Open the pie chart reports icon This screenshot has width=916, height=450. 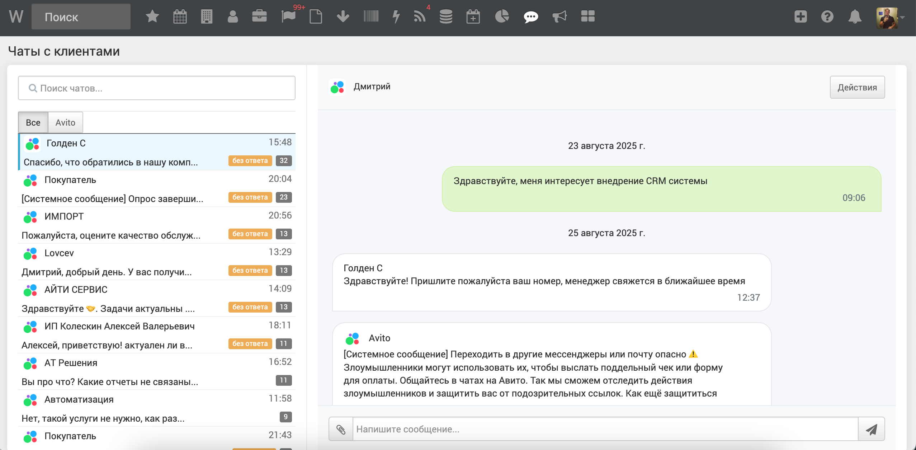(x=502, y=17)
